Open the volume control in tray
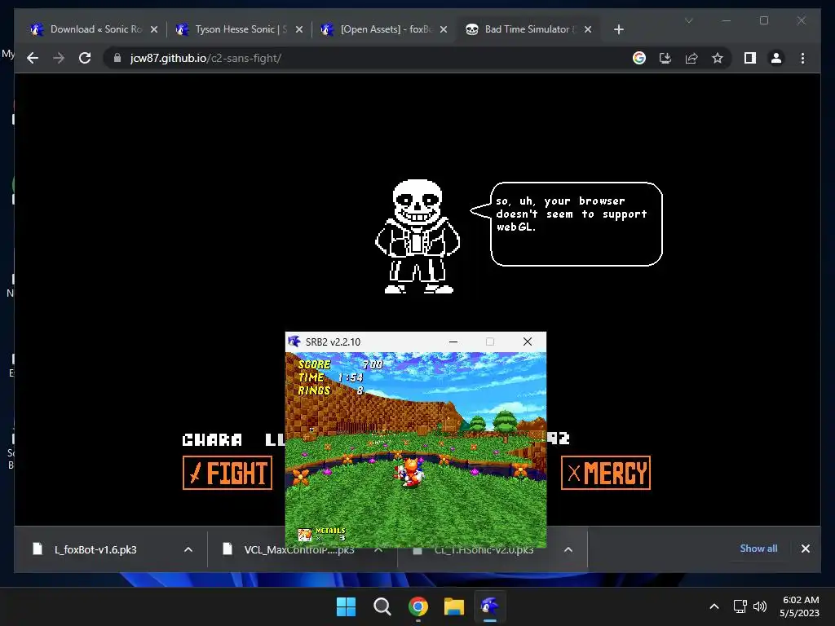 [x=760, y=606]
